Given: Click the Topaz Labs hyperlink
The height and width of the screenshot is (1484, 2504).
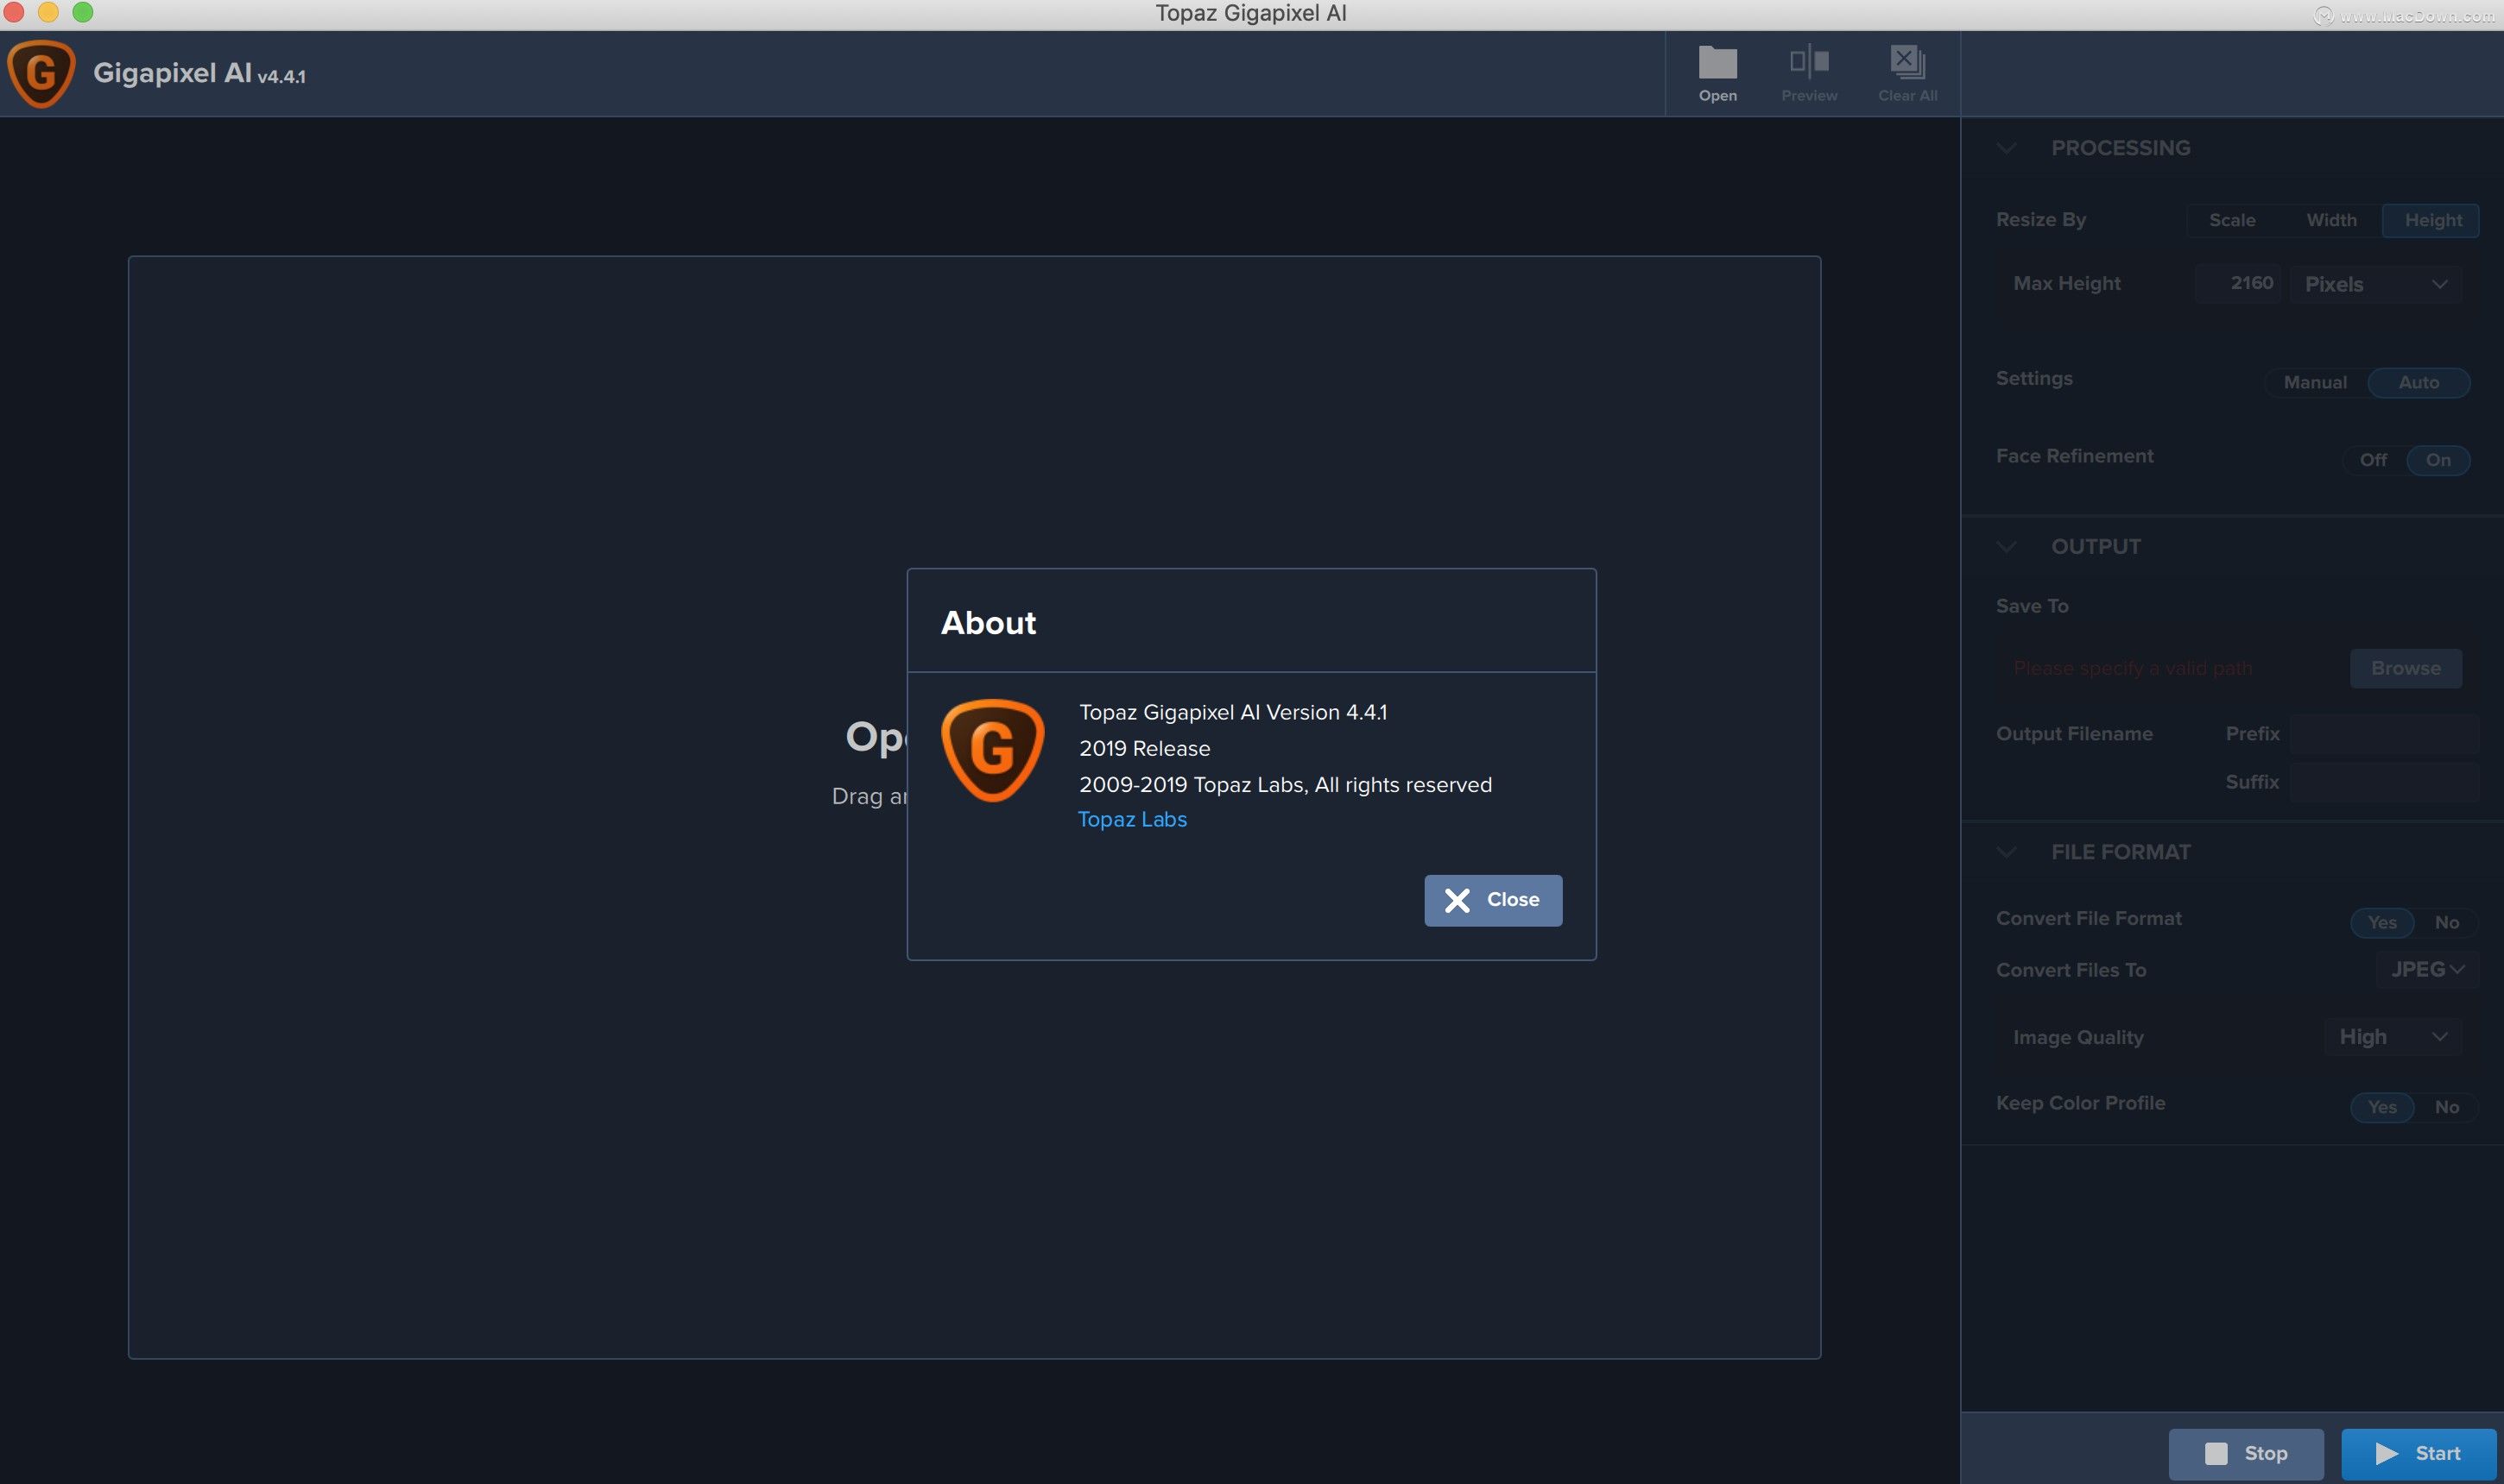Looking at the screenshot, I should tap(1133, 818).
